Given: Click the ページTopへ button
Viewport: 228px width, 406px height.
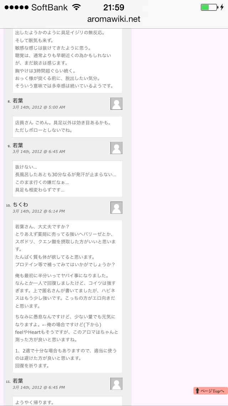Looking at the screenshot, I should [x=211, y=391].
